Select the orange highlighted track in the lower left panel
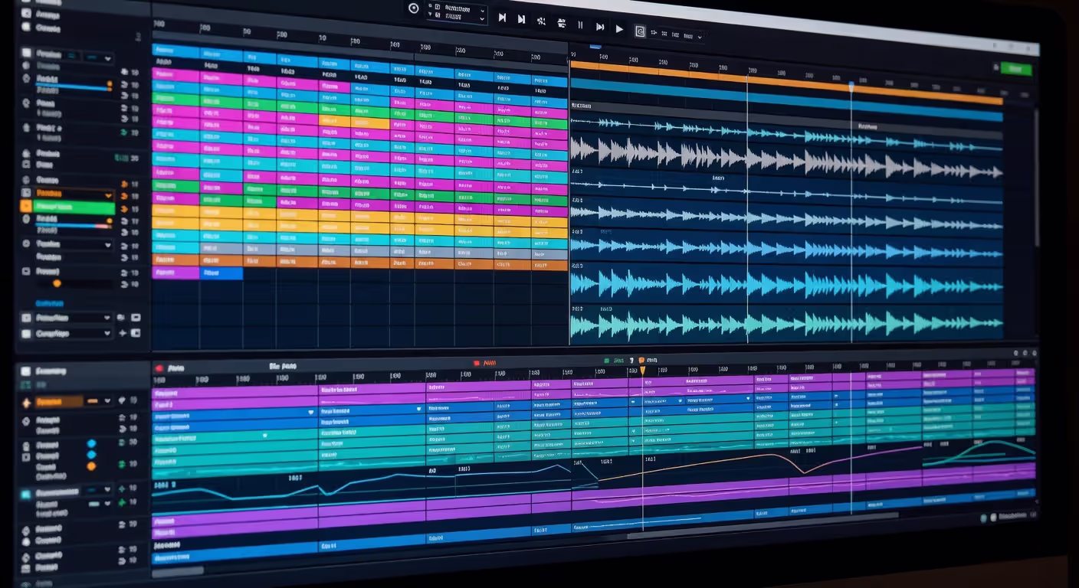Viewport: 1079px width, 588px height. 57,401
